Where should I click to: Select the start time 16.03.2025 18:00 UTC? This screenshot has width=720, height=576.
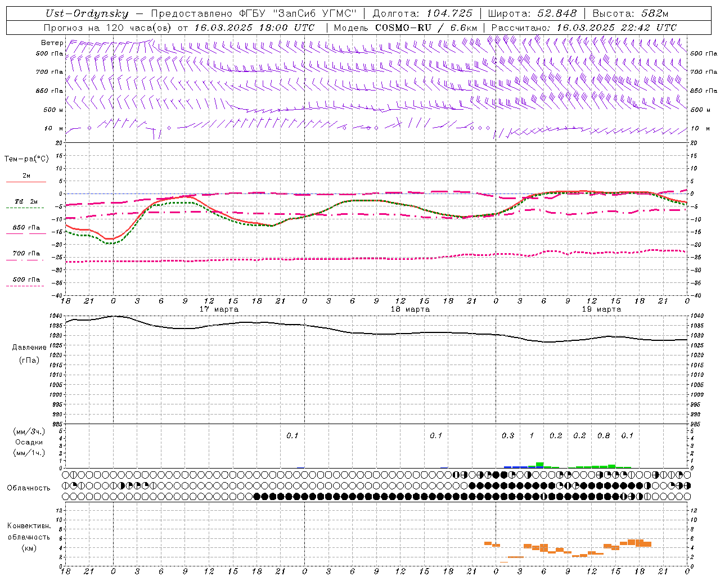[254, 27]
